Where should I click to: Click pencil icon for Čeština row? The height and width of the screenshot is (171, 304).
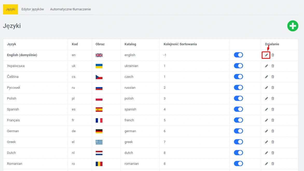(266, 77)
